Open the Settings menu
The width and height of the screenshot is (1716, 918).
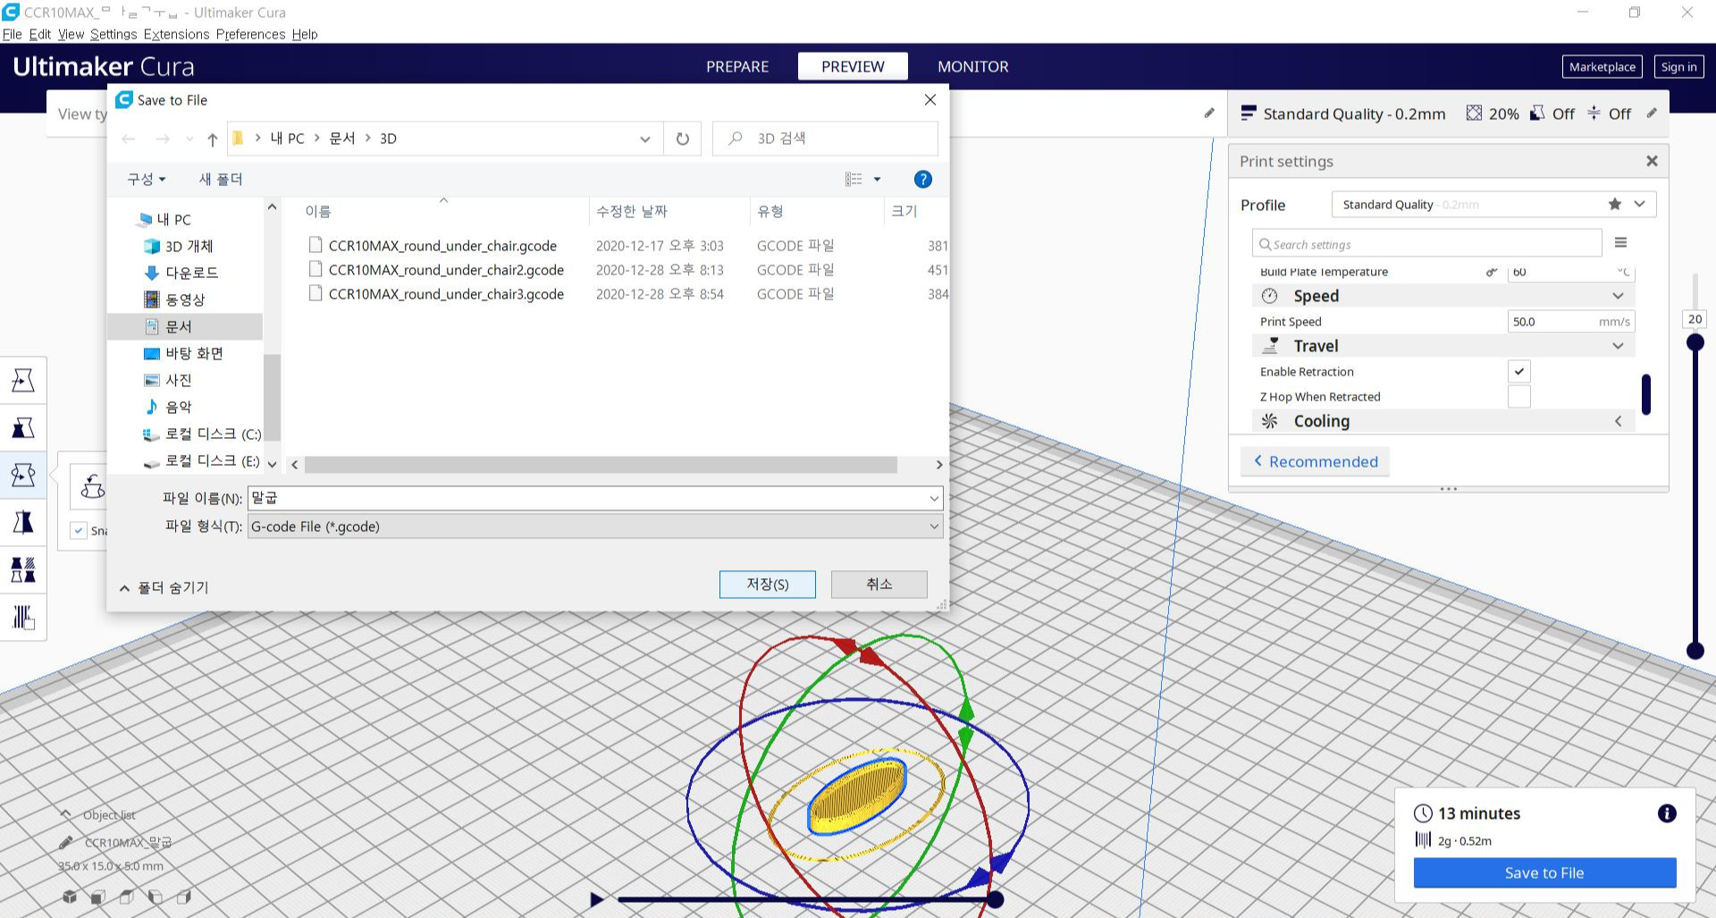click(114, 34)
